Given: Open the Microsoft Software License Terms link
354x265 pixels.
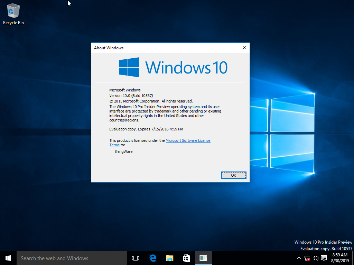Looking at the screenshot, I should click(188, 140).
